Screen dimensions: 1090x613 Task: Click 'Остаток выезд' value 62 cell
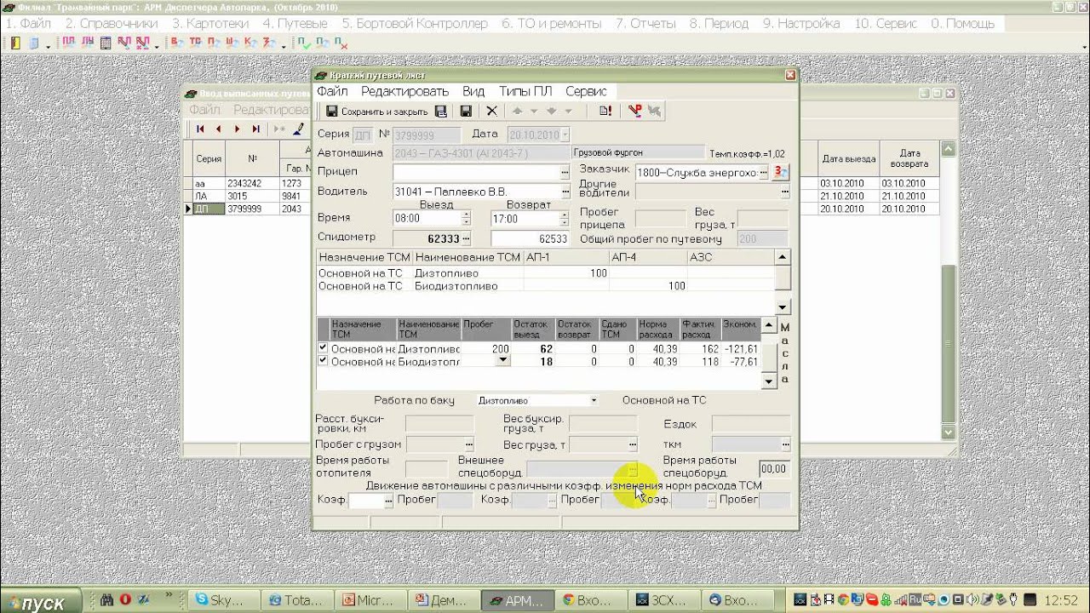pos(533,349)
